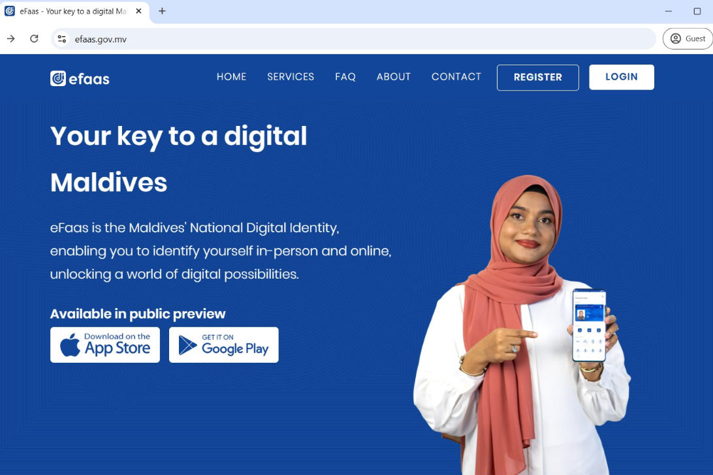
Task: Open site information icon in address bar
Action: (x=62, y=39)
